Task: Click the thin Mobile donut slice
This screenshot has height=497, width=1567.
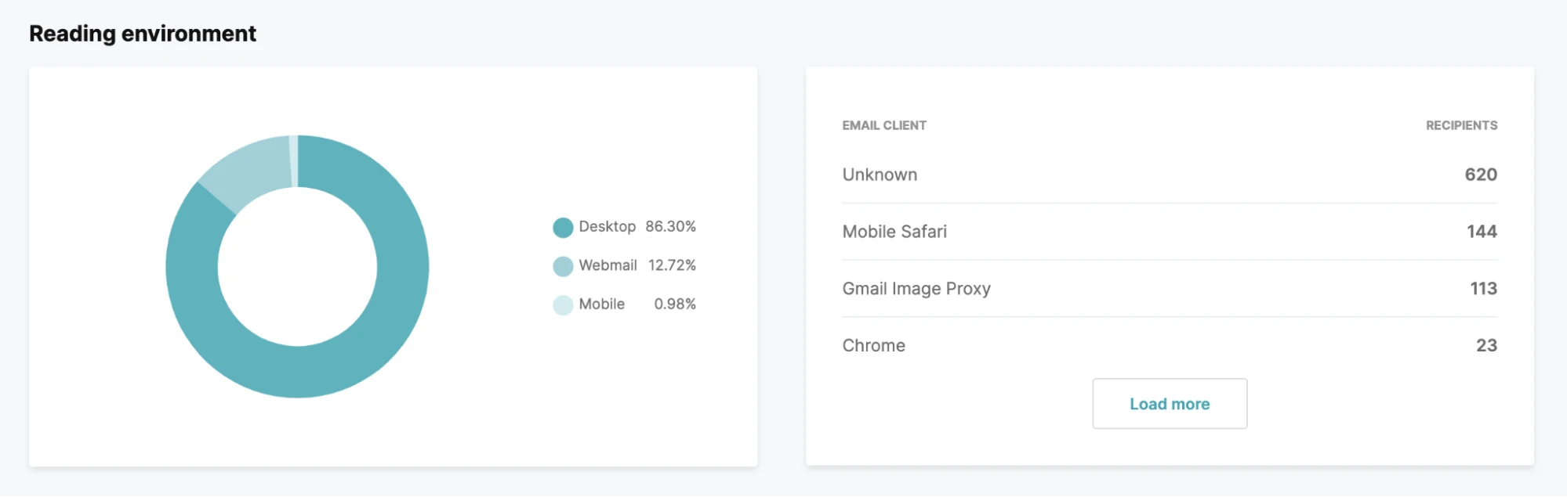Action: [x=293, y=161]
